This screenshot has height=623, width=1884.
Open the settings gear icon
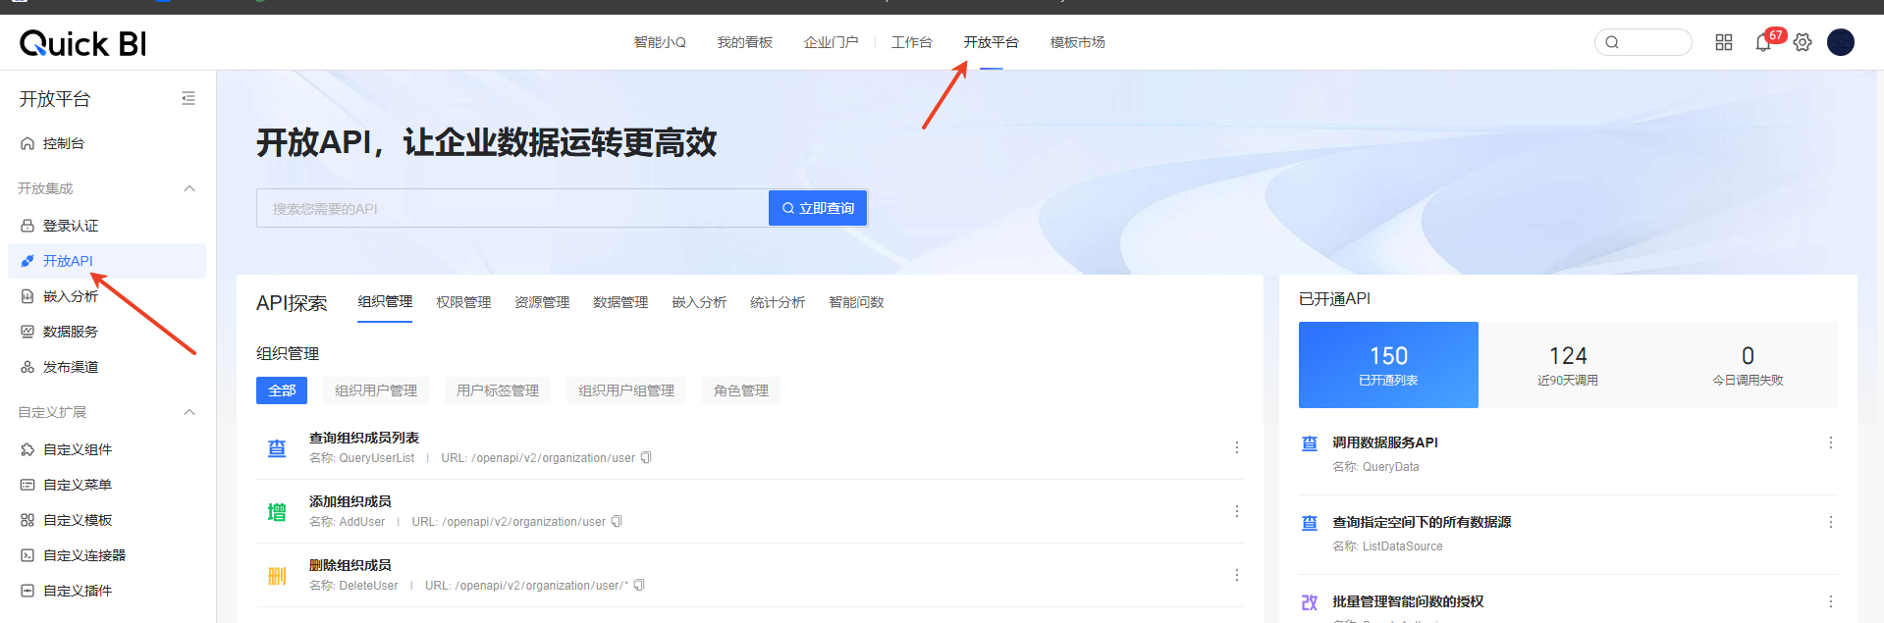(x=1803, y=42)
